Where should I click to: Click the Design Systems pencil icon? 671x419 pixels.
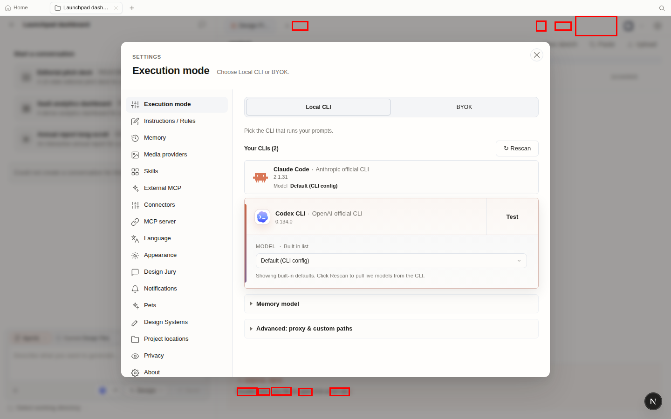135,323
